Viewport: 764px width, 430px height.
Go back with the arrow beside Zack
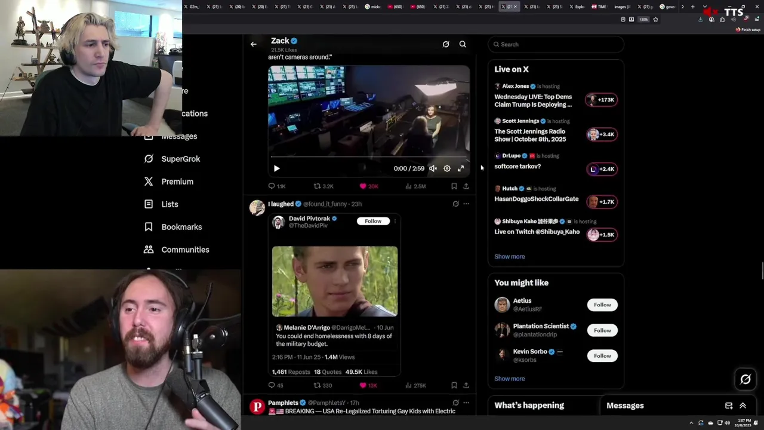pos(254,44)
